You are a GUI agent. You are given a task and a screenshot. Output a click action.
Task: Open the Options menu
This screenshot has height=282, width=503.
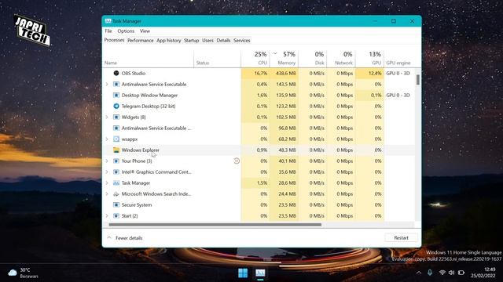point(126,31)
